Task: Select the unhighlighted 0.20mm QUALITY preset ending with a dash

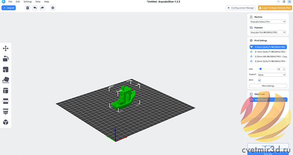Action: (268, 61)
